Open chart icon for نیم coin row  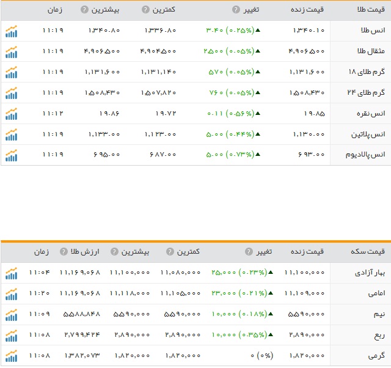tap(11, 315)
